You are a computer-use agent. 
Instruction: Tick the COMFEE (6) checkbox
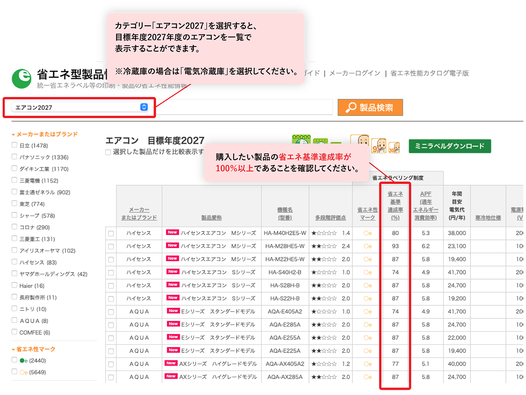(14, 332)
